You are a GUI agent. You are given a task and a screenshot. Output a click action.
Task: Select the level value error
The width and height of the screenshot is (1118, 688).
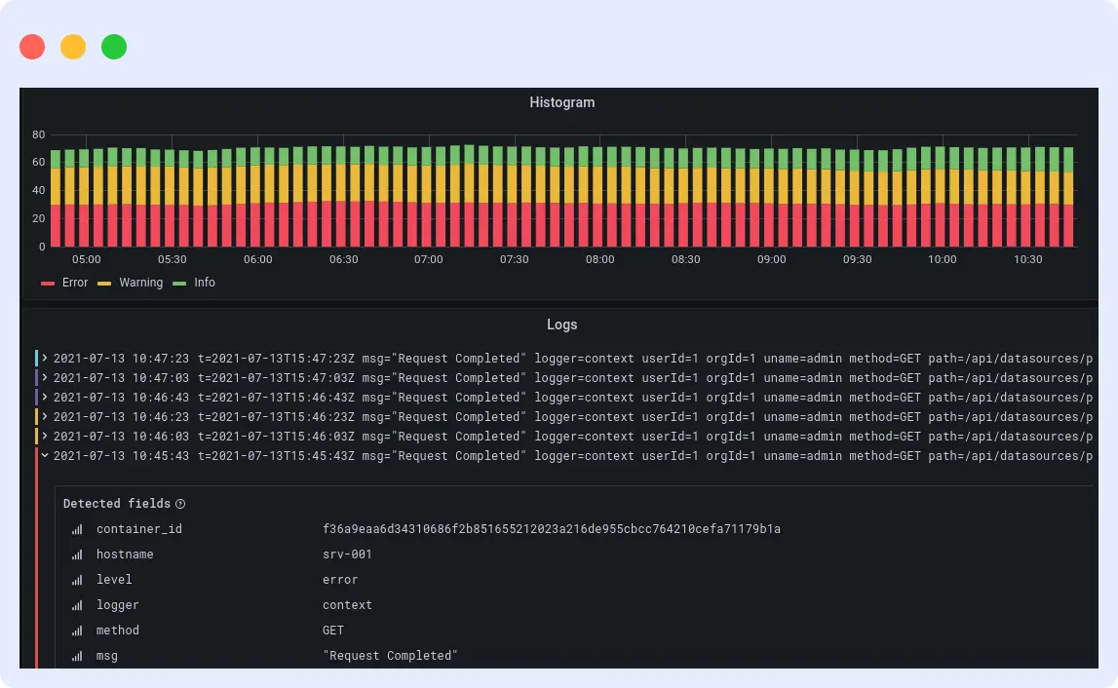(340, 580)
